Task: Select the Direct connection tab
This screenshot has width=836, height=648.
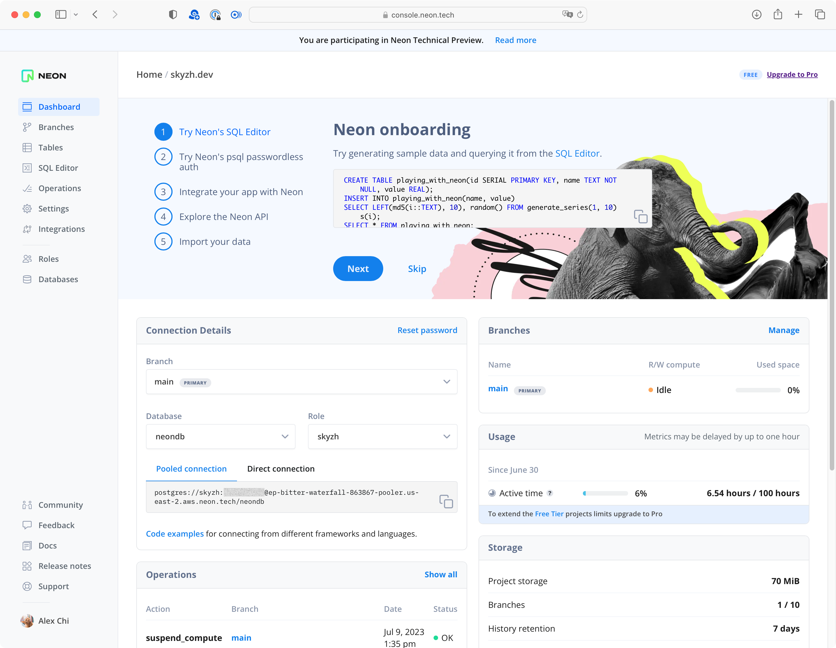Action: pyautogui.click(x=281, y=468)
